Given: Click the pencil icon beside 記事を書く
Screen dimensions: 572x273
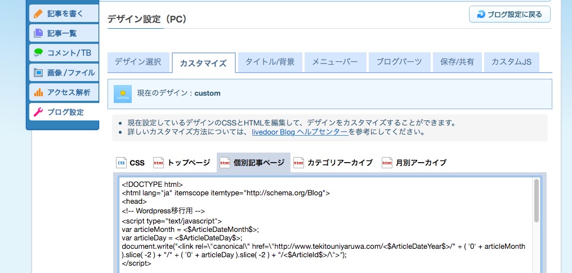Looking at the screenshot, I should [38, 14].
